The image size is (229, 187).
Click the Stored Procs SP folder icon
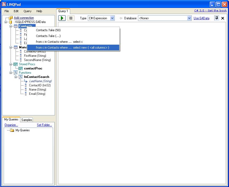click(16, 64)
